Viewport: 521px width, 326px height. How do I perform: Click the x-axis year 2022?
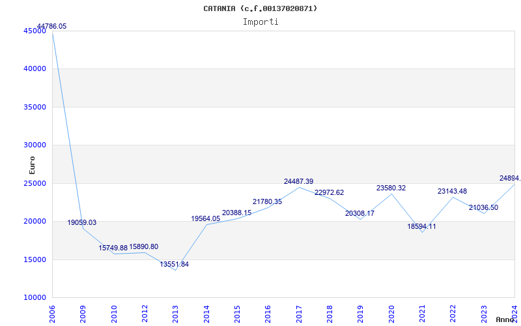[x=453, y=314]
